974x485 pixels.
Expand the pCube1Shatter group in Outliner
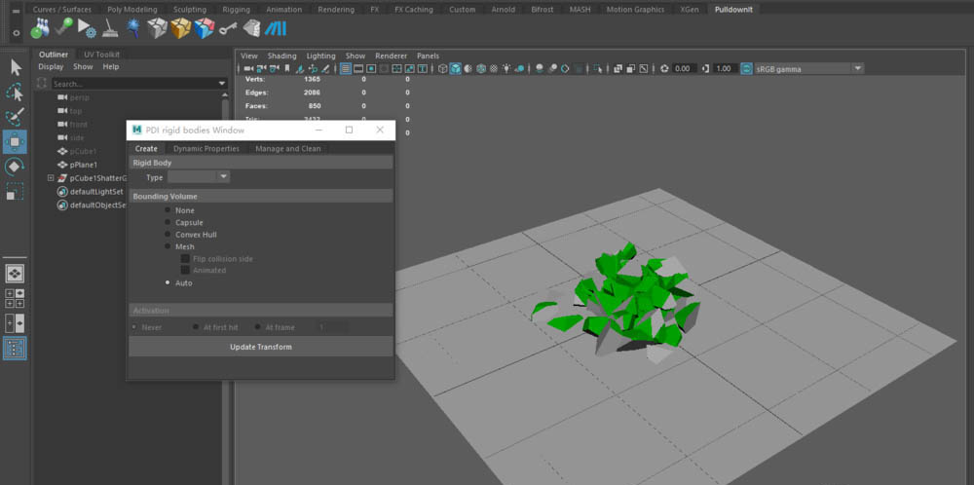coord(51,178)
